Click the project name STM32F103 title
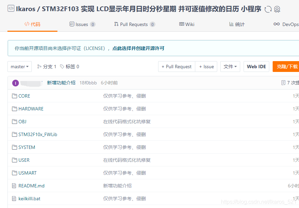Image resolution: width=299 pixels, height=208 pixels. pyautogui.click(x=151, y=9)
